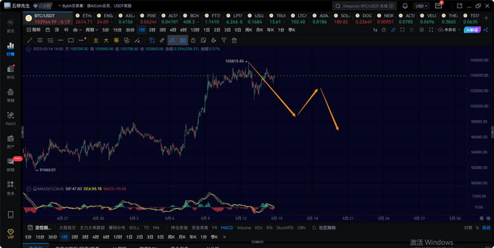Toggle the BOLL indicator
The image size is (494, 248).
134,227
